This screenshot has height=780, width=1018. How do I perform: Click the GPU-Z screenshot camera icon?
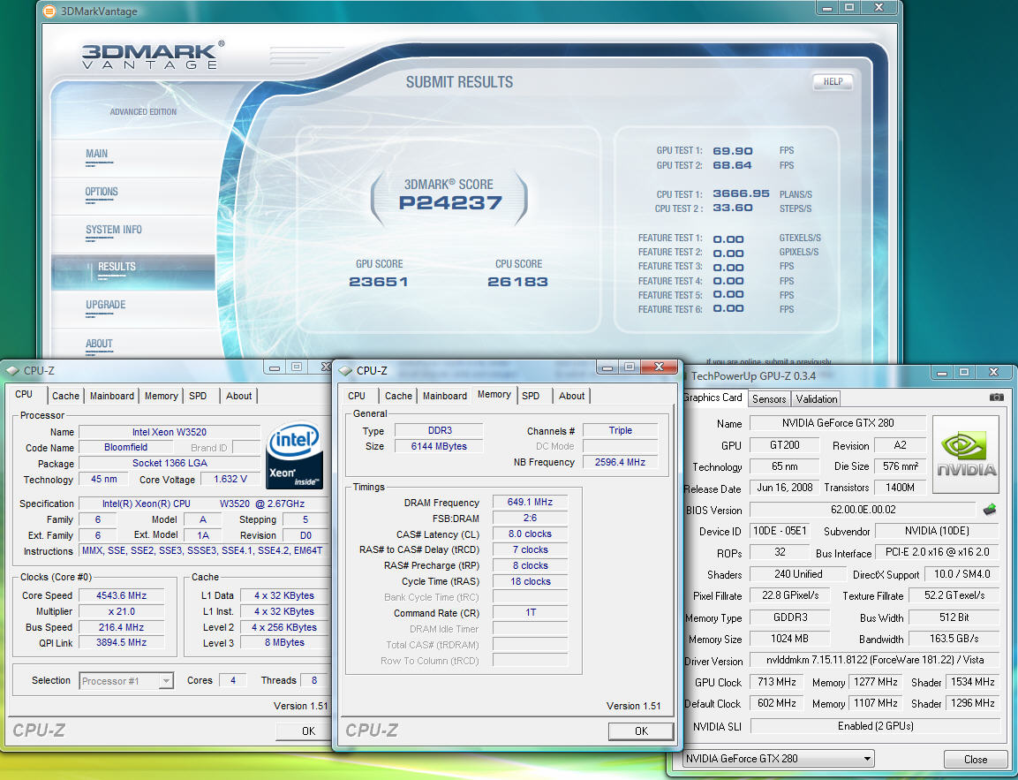click(x=996, y=398)
